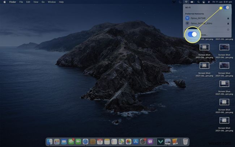This screenshot has width=235, height=147.
Task: Turn off the Wi-Fi toggle switch
Action: 226,7
